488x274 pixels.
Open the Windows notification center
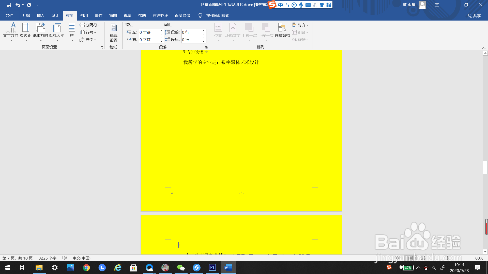(478, 267)
